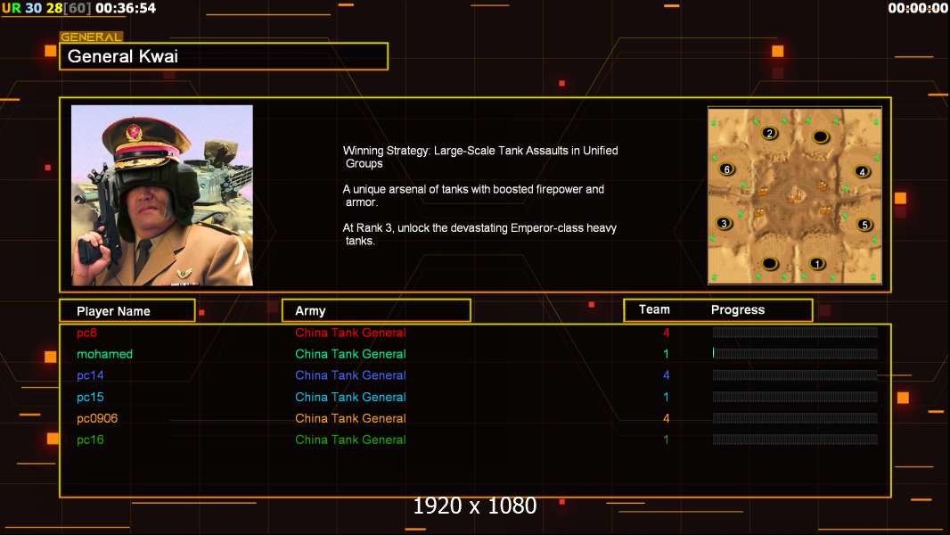The image size is (950, 535).
Task: Click the 1920 x 1080 resolution label
Action: point(475,506)
